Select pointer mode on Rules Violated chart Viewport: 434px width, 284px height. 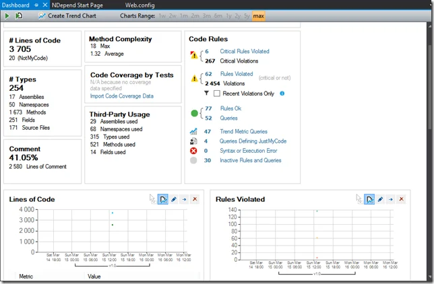359,199
